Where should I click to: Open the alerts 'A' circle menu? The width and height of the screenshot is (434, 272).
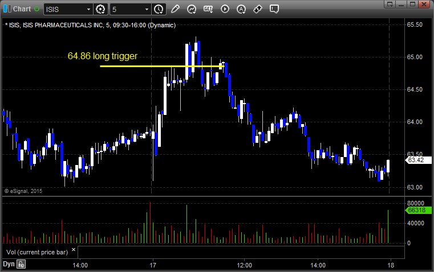[241, 9]
